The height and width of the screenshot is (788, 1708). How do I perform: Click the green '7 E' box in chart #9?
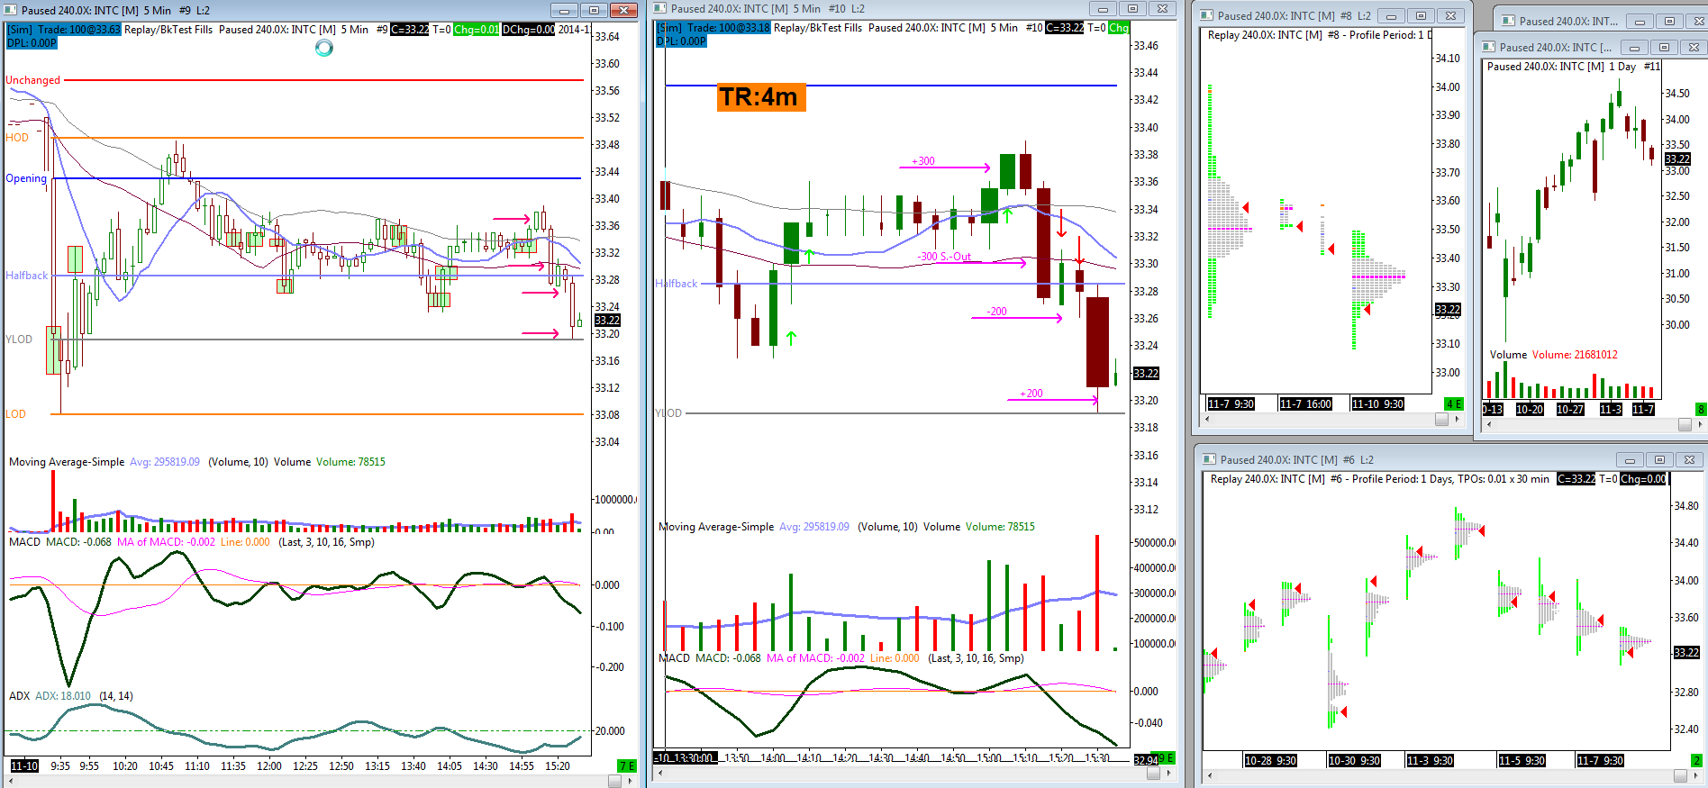[x=627, y=765]
